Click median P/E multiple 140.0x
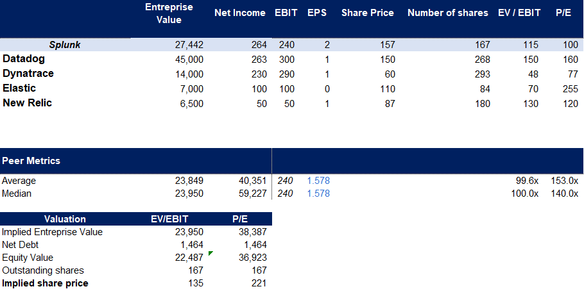The image size is (584, 289). click(564, 194)
